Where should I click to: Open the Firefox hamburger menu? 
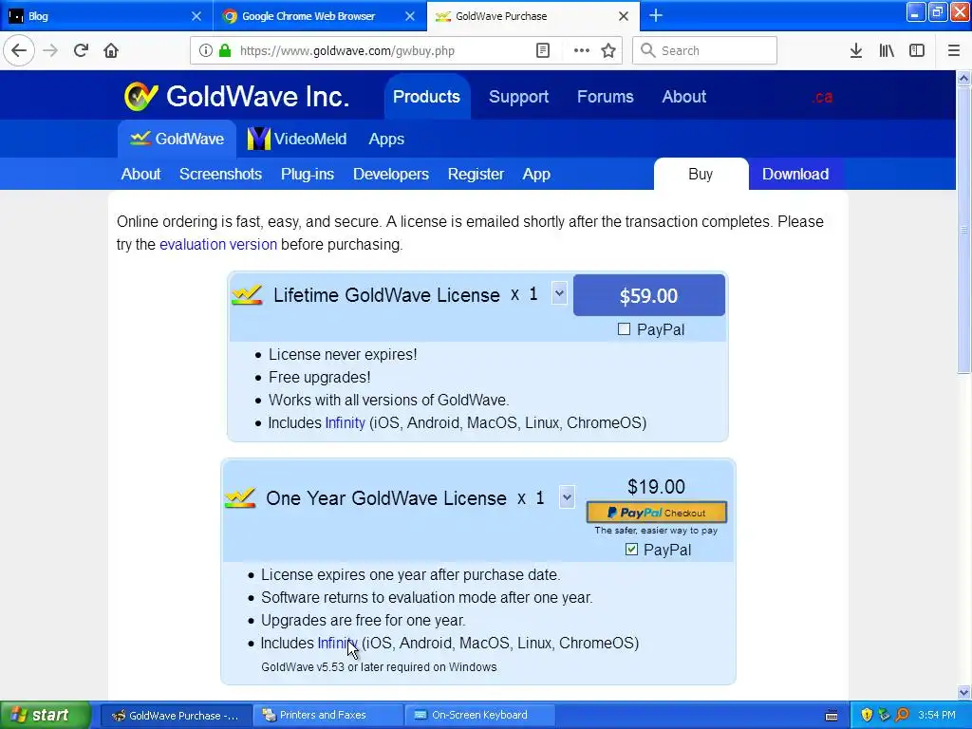tap(954, 50)
